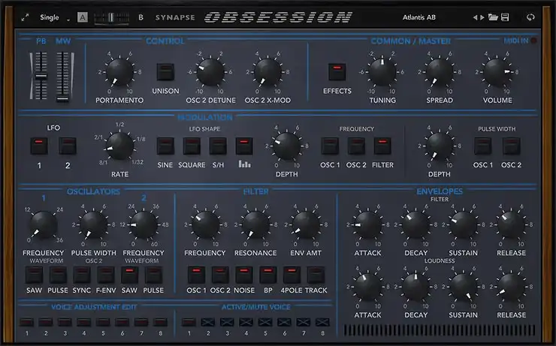Unmute voice 5 crossed button
Image resolution: width=556 pixels, height=346 pixels.
coord(265,322)
